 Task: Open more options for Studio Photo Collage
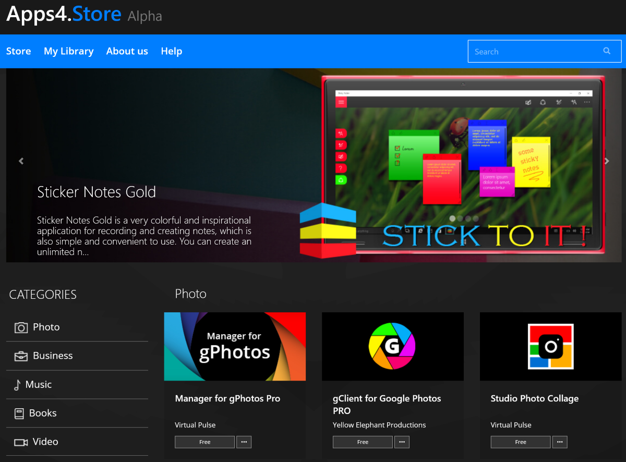(560, 442)
